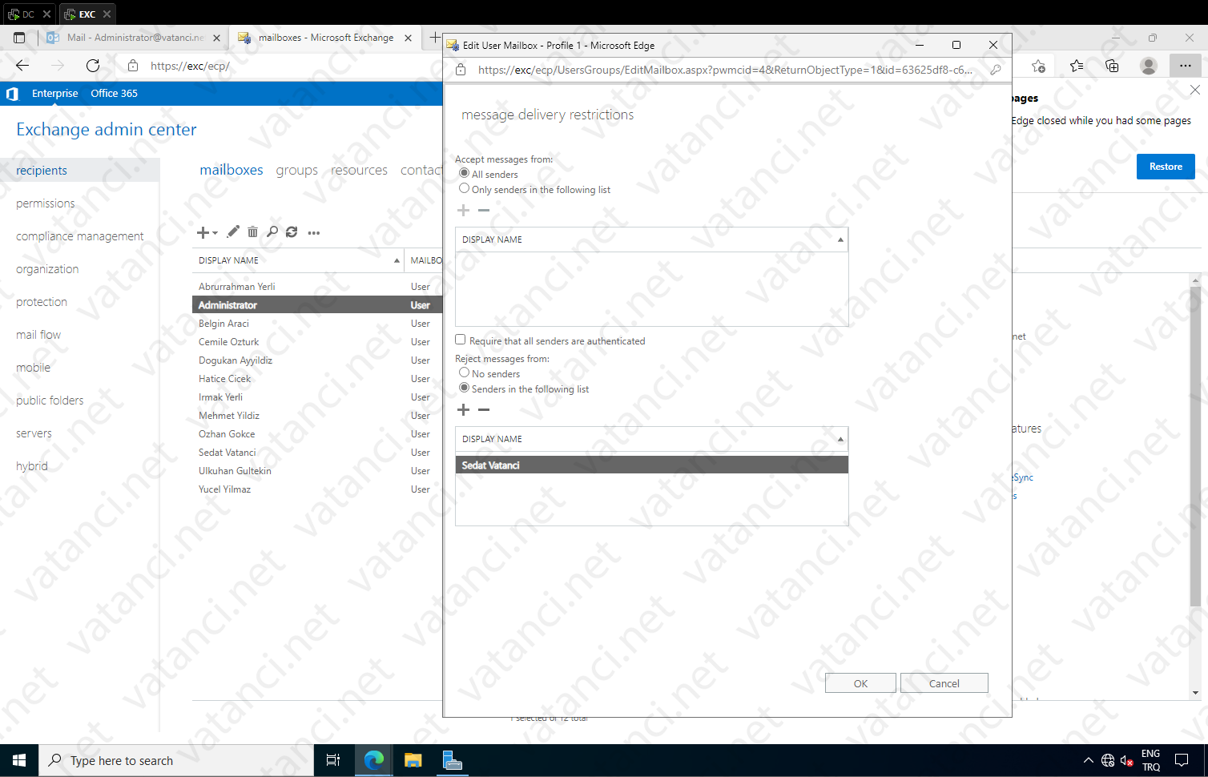Switch to the DC virtual machine tab
The image size is (1208, 777).
29,14
